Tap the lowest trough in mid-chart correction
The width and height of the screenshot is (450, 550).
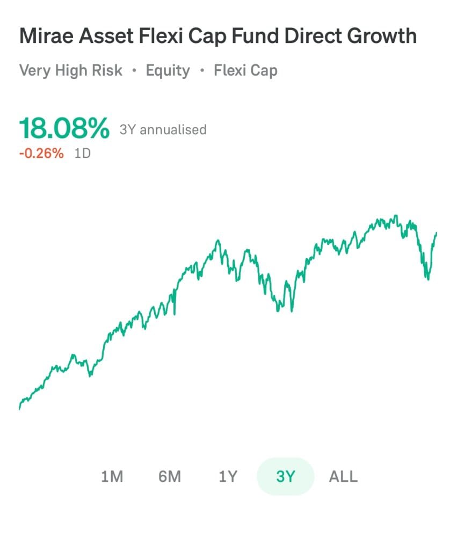tap(292, 310)
